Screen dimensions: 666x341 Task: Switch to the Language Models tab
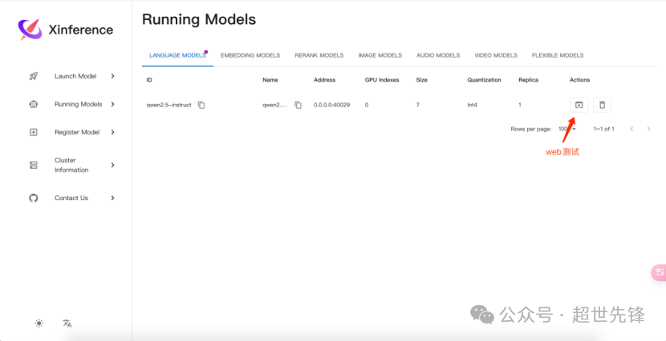177,55
